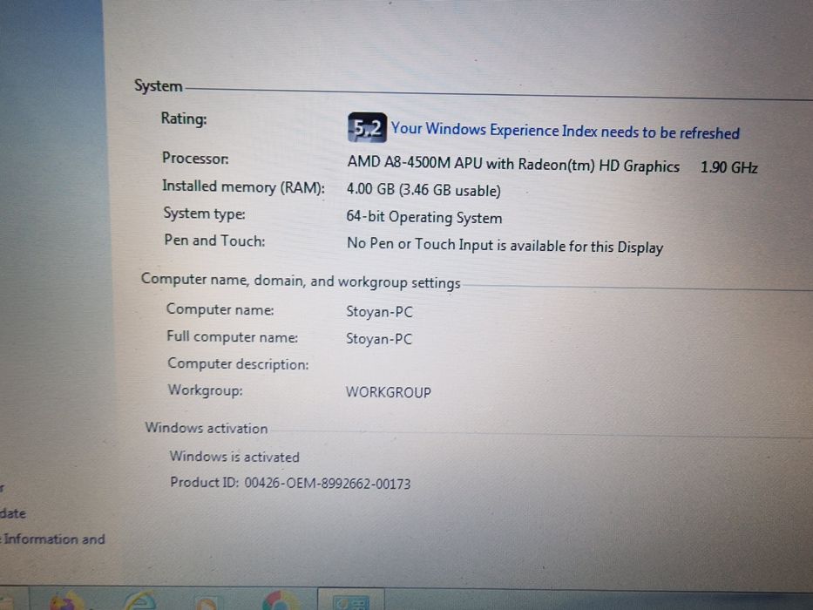This screenshot has width=813, height=610.
Task: Click the 1.90 GHz processor speed value
Action: (x=729, y=167)
